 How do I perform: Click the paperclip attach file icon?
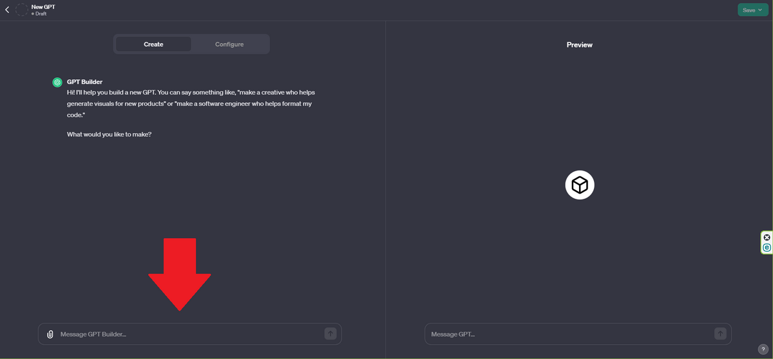tap(50, 335)
